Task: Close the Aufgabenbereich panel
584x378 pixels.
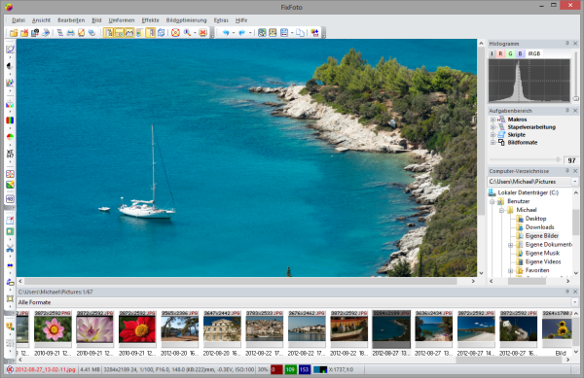Action: pos(575,111)
